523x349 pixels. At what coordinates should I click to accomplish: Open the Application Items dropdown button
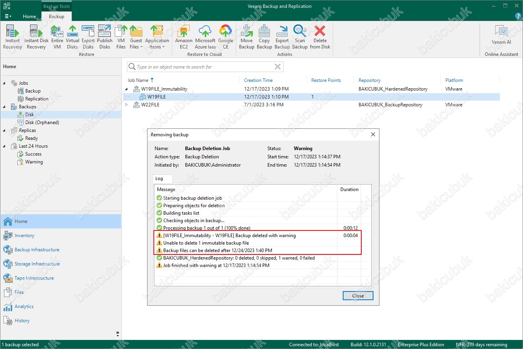click(x=157, y=37)
